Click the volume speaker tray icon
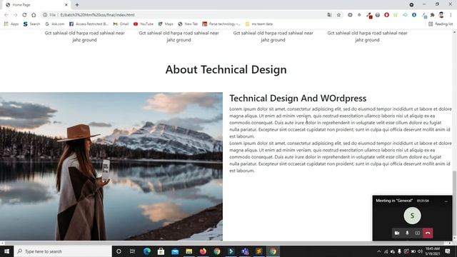This screenshot has height=257, width=457. [420, 251]
